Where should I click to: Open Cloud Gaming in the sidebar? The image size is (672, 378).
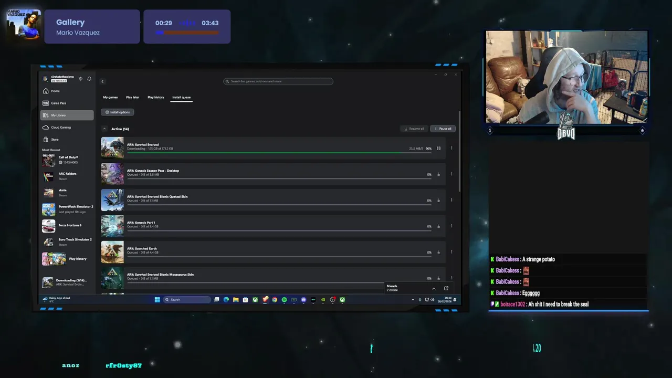click(x=67, y=127)
